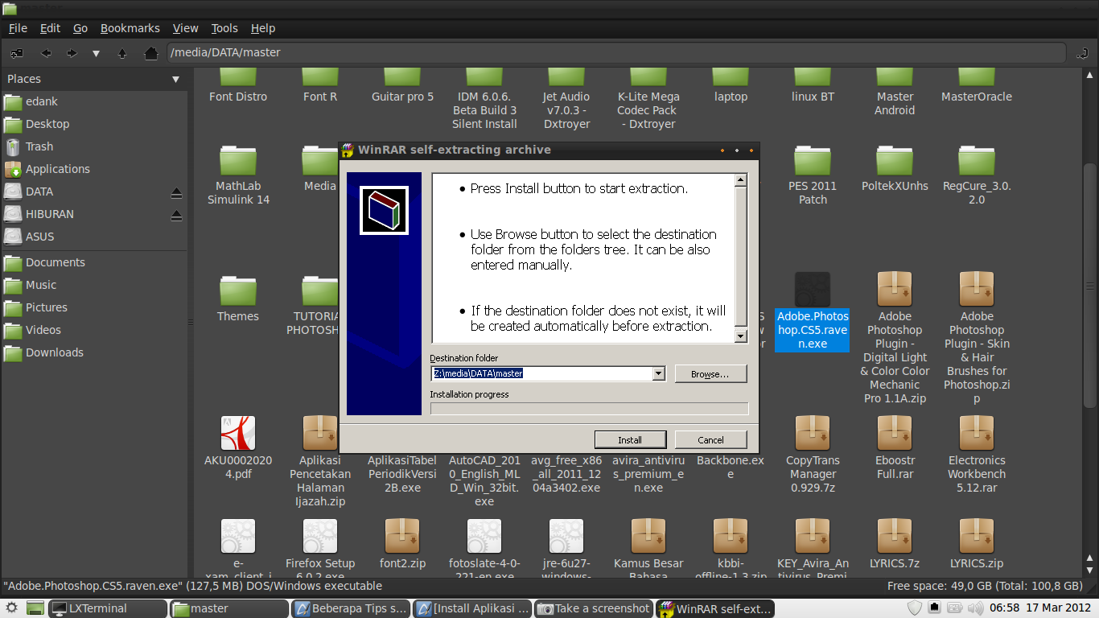Image resolution: width=1099 pixels, height=618 pixels.
Task: Open a new tab with the toolbar icon
Action: 16,53
